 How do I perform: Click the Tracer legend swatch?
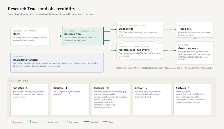[29, 122]
